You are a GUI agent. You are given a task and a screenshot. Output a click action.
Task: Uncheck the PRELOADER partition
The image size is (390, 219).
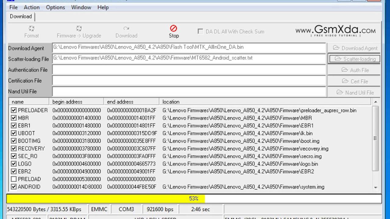[x=13, y=110]
